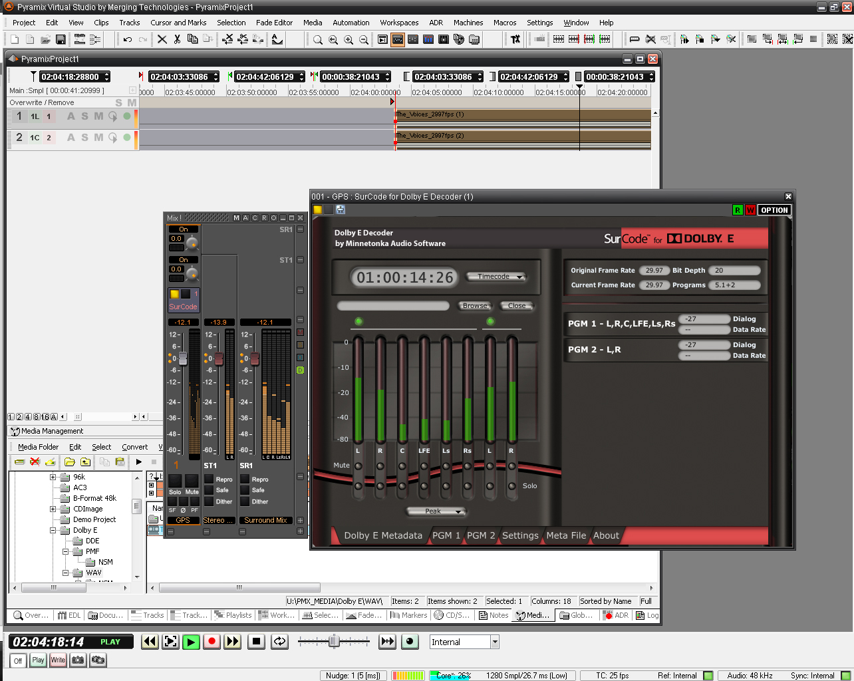Enable Safe on the ST1 strip
The image size is (854, 681).
click(209, 490)
